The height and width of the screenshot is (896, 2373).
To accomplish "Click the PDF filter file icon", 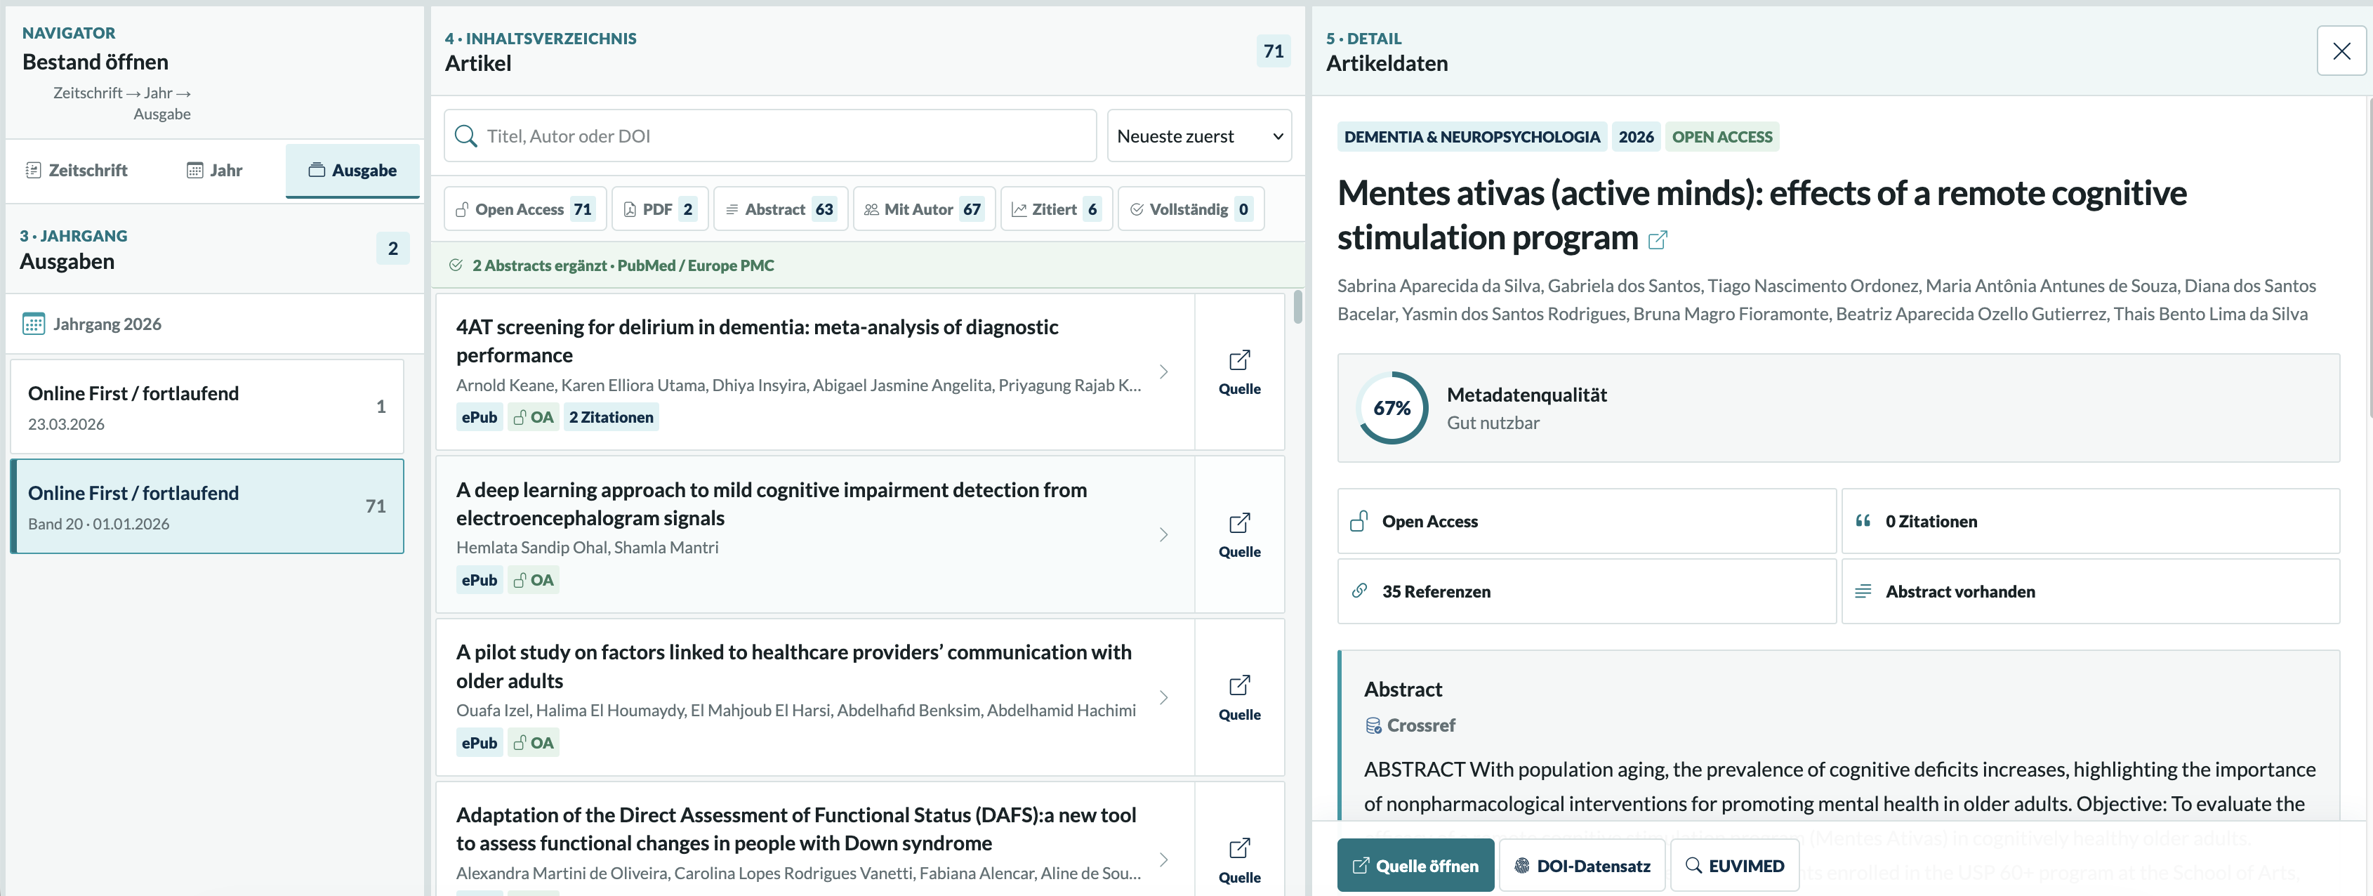I will (x=630, y=210).
